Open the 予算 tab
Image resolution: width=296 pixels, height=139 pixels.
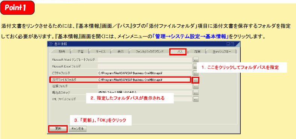[80, 52]
